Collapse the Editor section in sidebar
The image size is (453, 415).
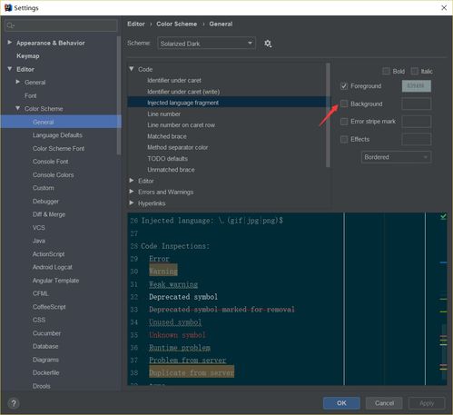click(x=10, y=69)
